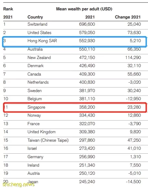The width and height of the screenshot is (148, 188).
Task: Select Germany's wealth value 256,990
Action: tap(87, 157)
